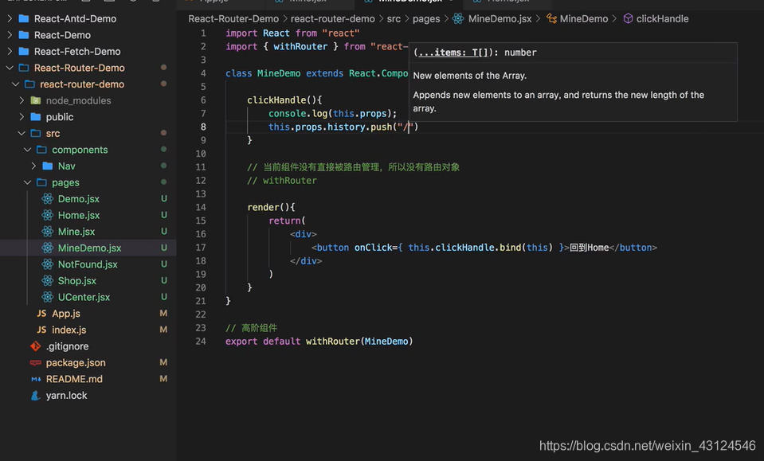Image resolution: width=764 pixels, height=461 pixels.
Task: Click the markdown icon beside README.md
Action: tap(36, 379)
